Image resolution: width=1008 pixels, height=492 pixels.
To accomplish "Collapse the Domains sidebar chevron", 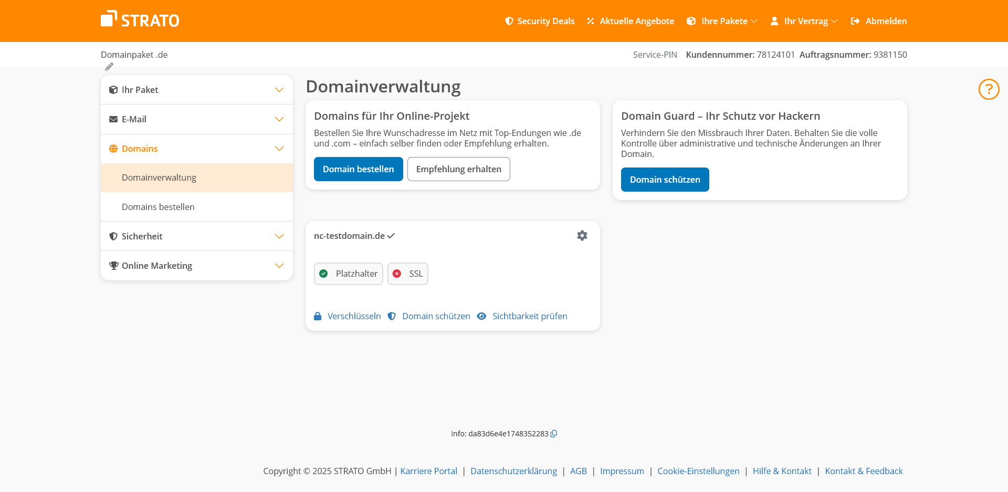I will click(x=279, y=149).
